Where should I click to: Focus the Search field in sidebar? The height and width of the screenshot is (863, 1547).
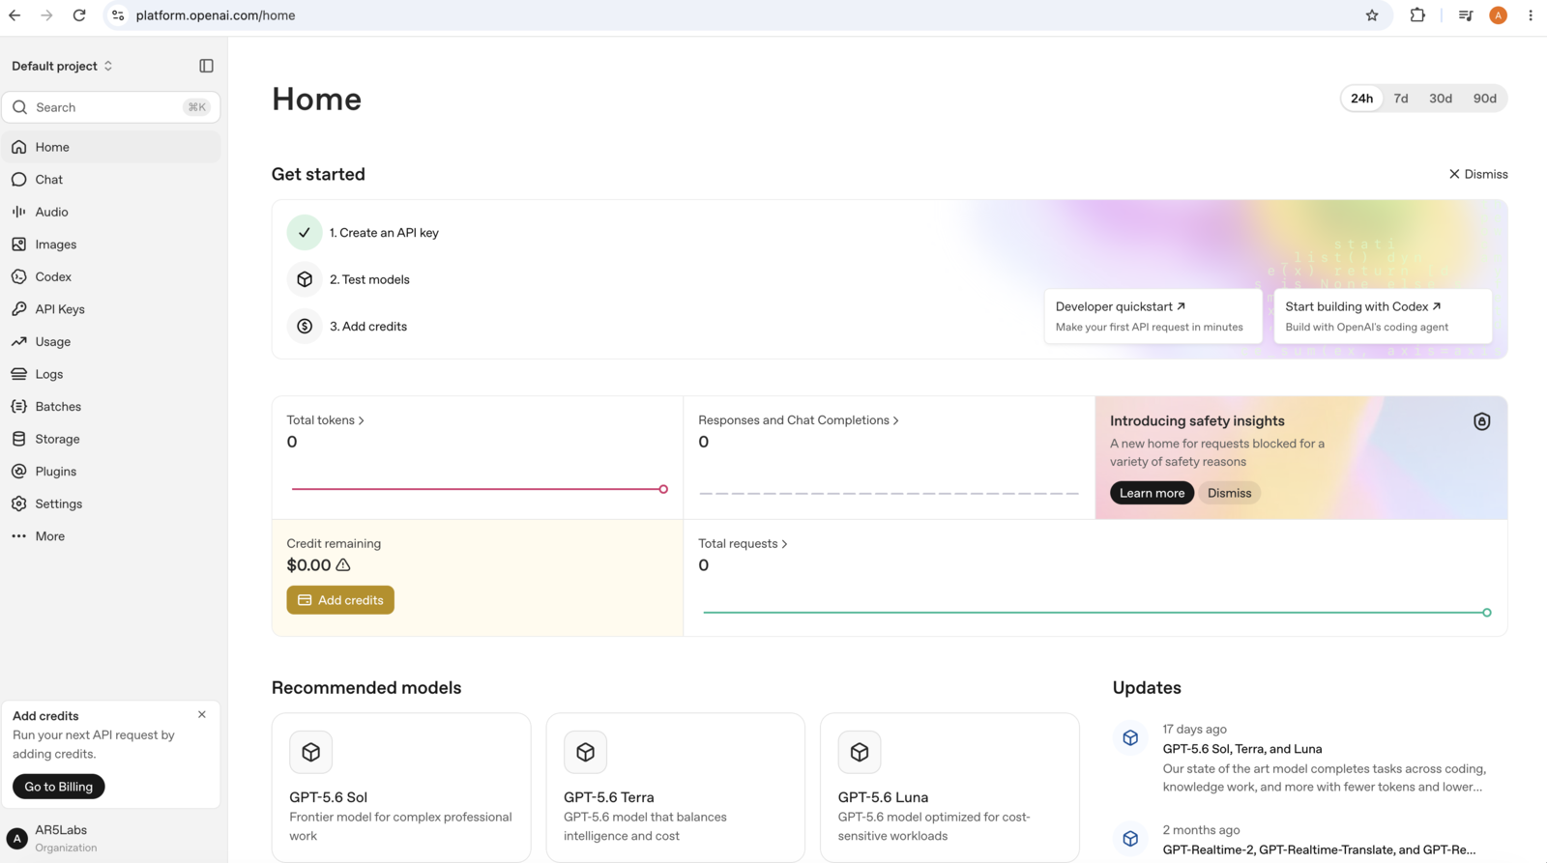coord(111,107)
